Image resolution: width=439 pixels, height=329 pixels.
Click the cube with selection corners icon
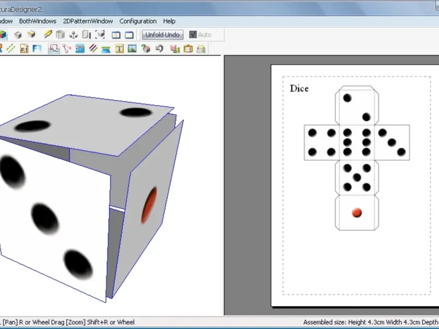coord(100,35)
